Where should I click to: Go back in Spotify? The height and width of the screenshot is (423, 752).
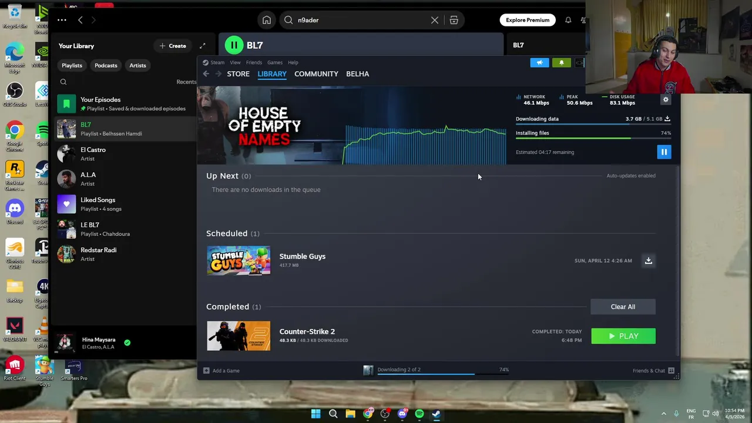(x=80, y=20)
